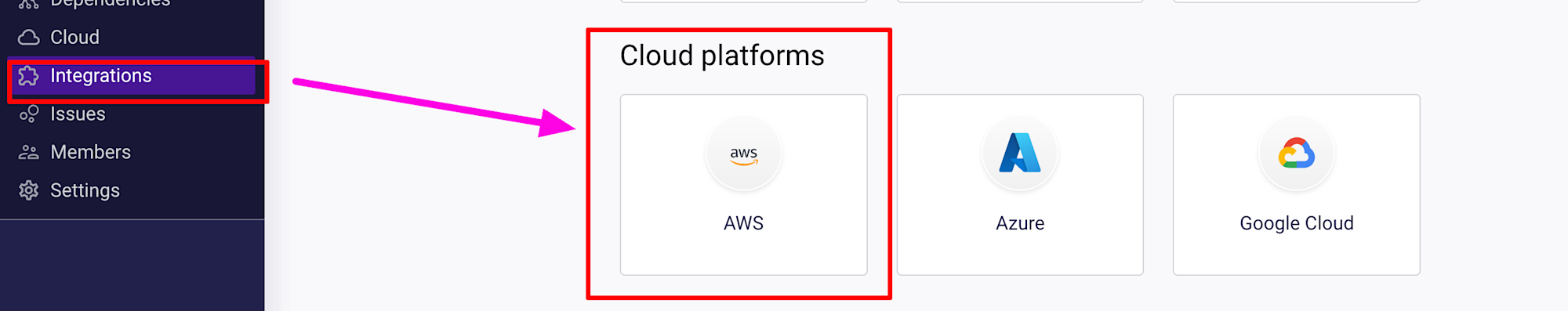Click the Settings gear icon
Screen dimensions: 1568x311
click(29, 190)
